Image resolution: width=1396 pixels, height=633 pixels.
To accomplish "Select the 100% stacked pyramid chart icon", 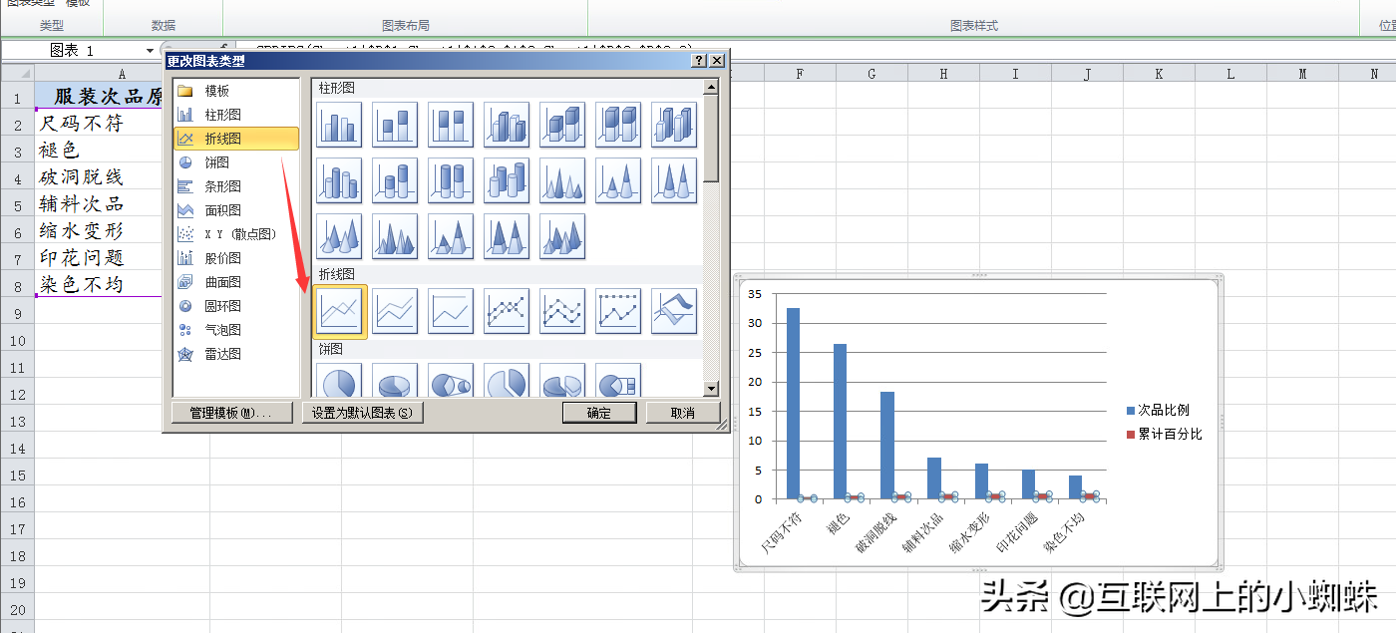I will [x=507, y=236].
